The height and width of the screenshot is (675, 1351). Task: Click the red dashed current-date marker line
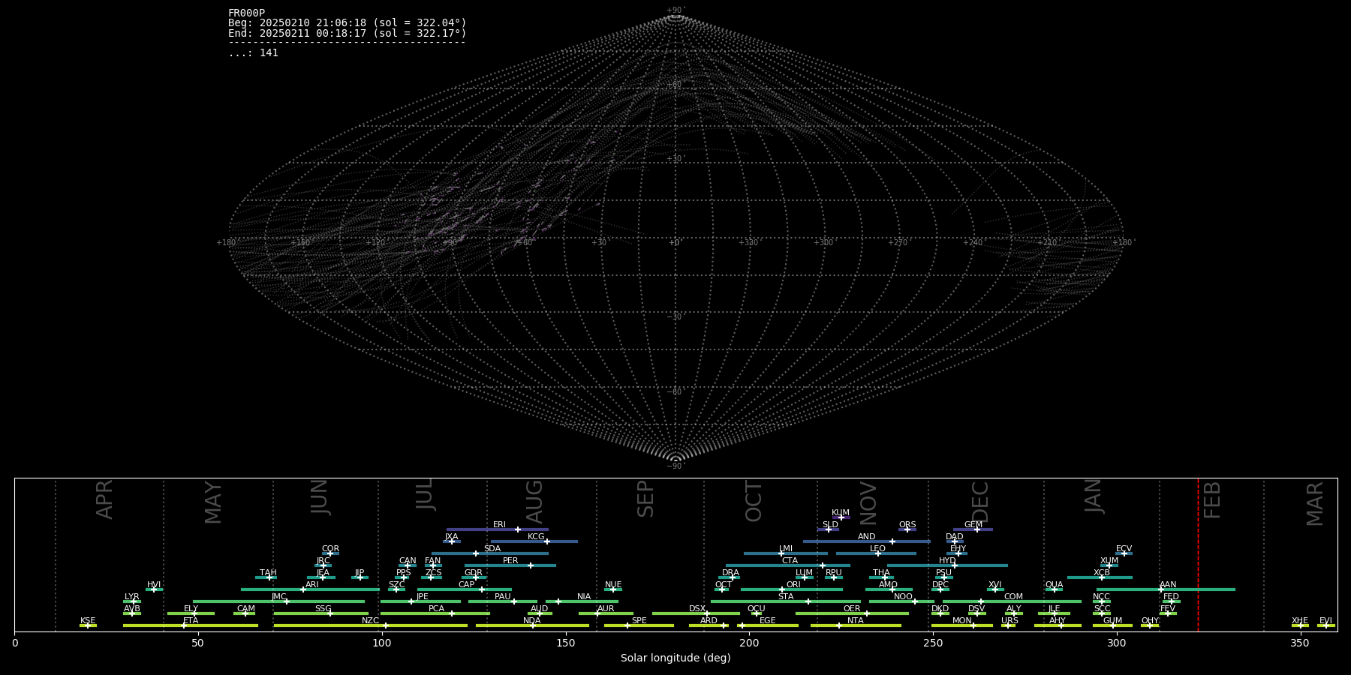click(x=1198, y=554)
